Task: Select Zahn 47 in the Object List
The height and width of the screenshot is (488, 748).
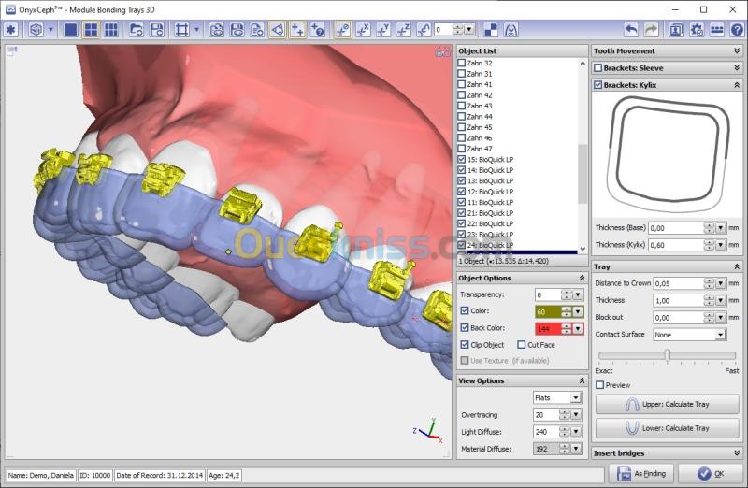Action: (479, 149)
